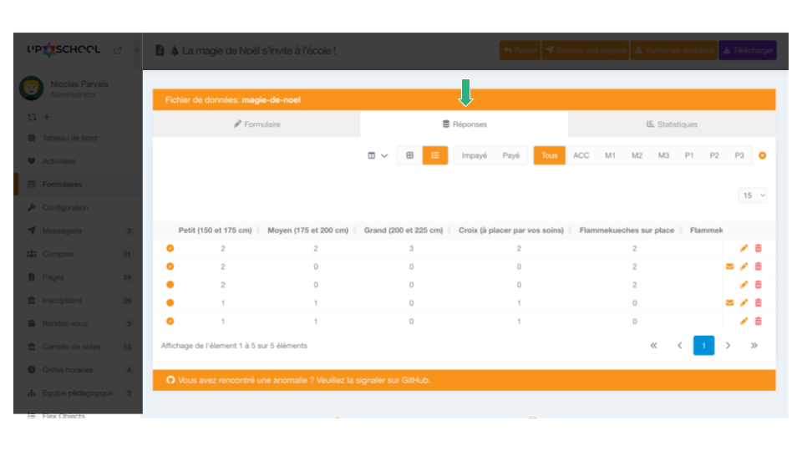Open Grilles horaires in the sidebar
The height and width of the screenshot is (451, 802).
coord(68,370)
